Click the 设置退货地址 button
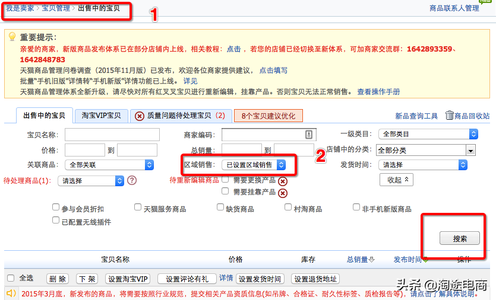The width and height of the screenshot is (496, 300). tap(315, 279)
